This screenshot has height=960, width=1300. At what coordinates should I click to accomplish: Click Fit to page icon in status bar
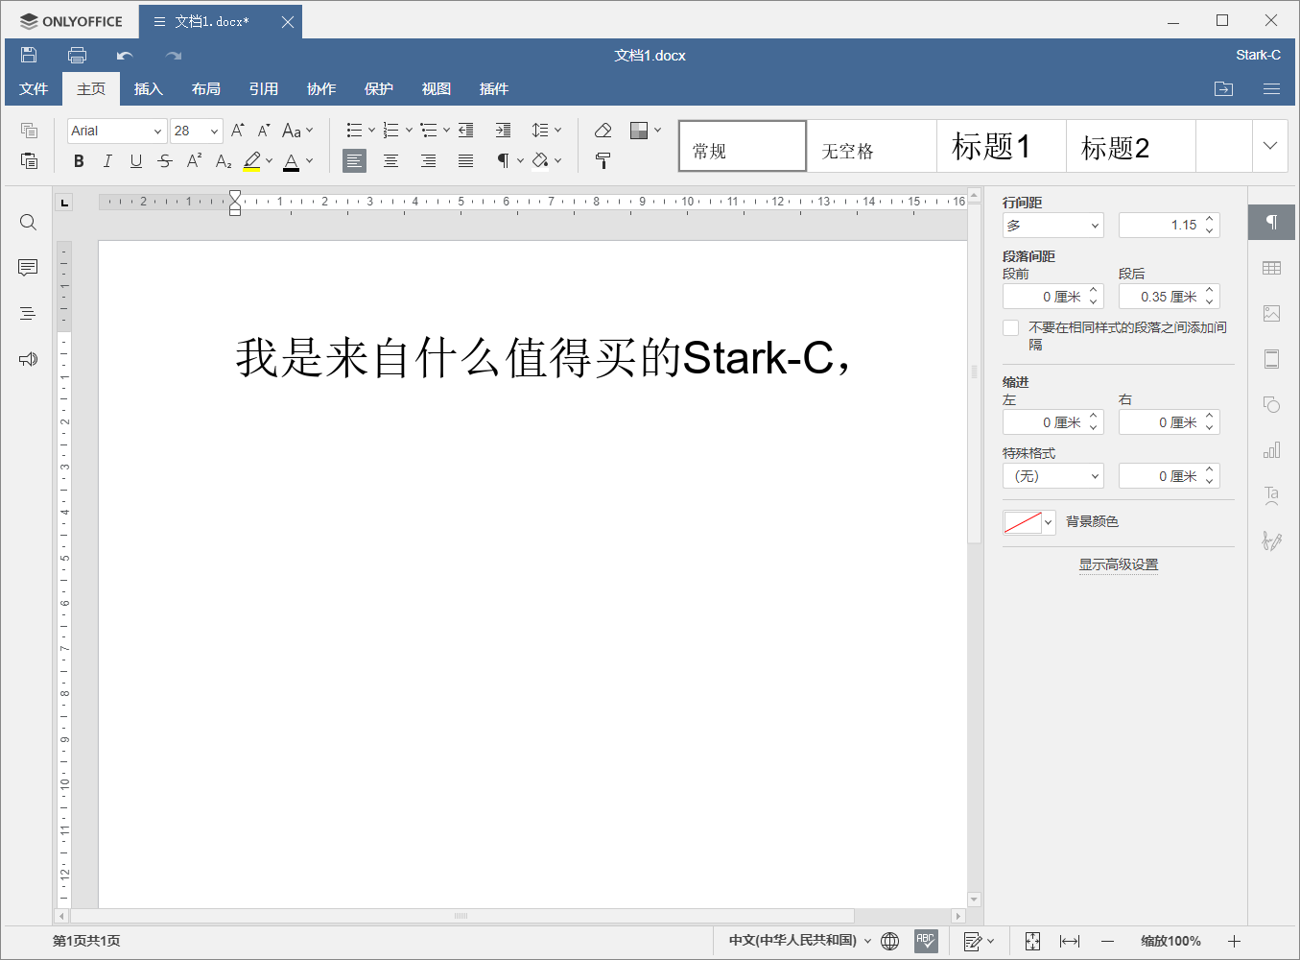[x=1032, y=941]
